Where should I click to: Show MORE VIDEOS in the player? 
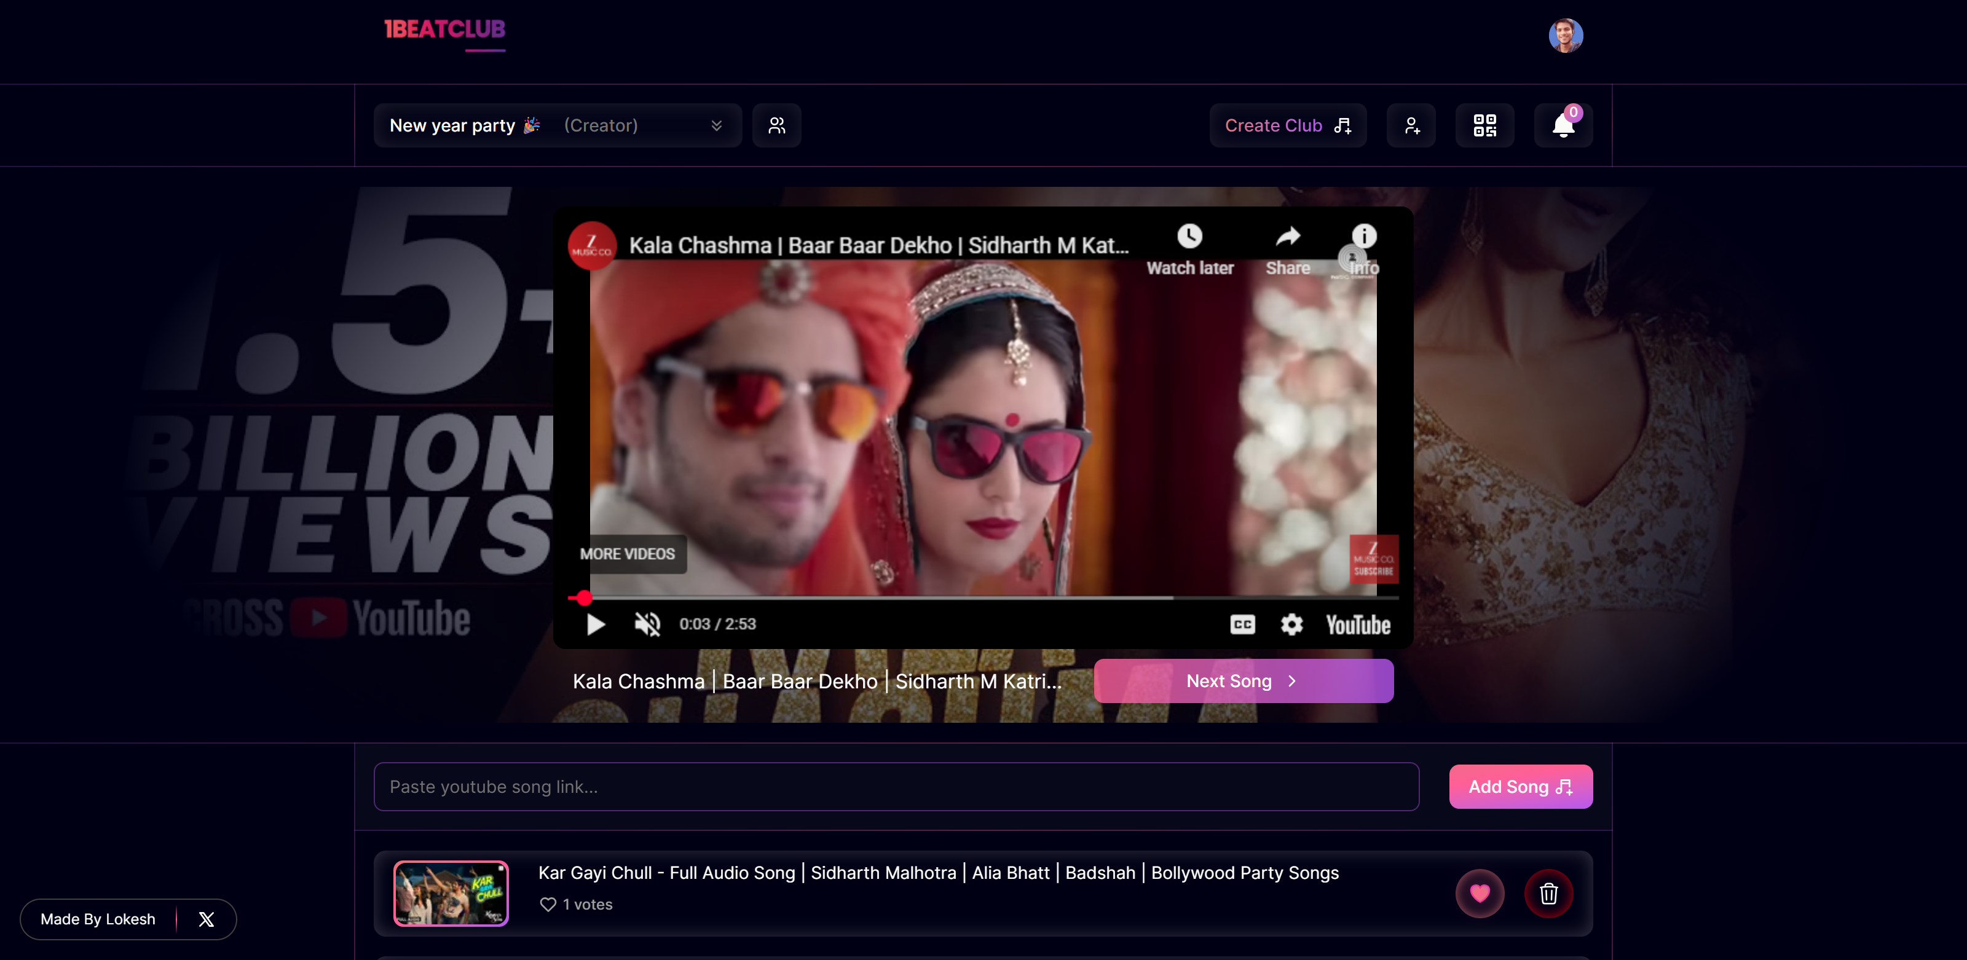point(628,554)
